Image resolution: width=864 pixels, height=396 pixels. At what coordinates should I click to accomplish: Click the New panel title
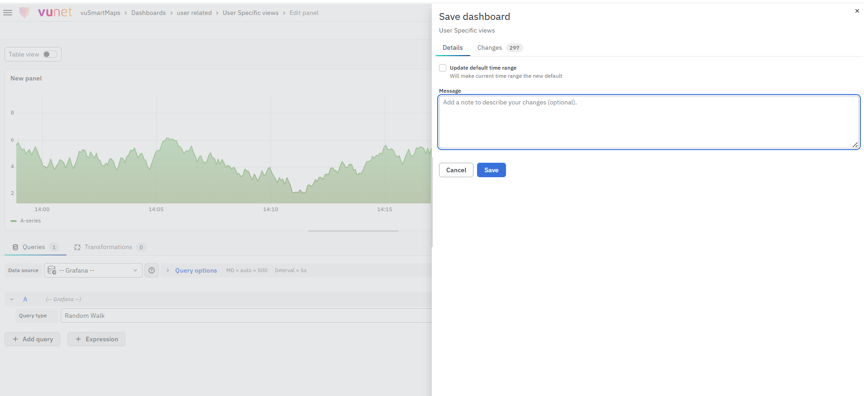(x=26, y=78)
